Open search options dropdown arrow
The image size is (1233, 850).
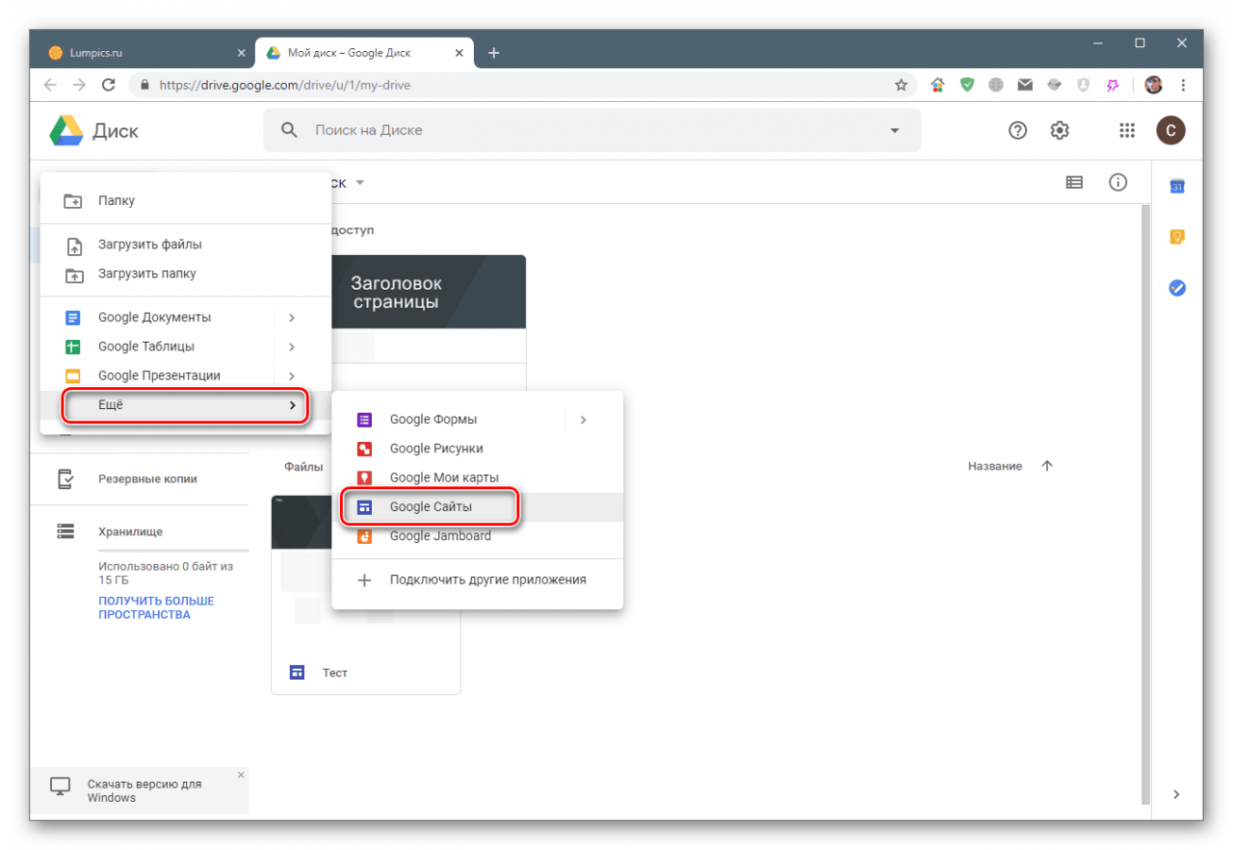pyautogui.click(x=894, y=130)
